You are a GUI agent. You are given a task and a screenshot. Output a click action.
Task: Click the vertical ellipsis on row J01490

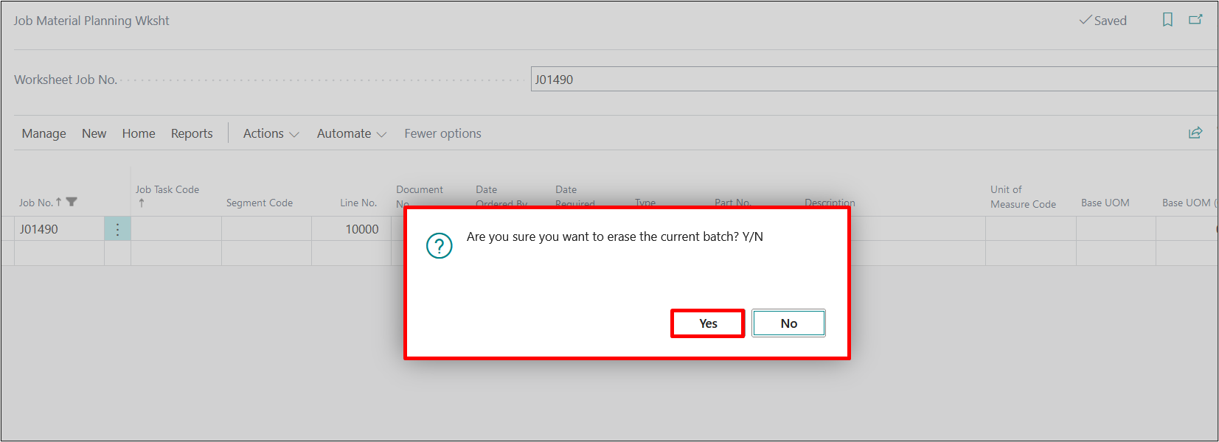117,229
